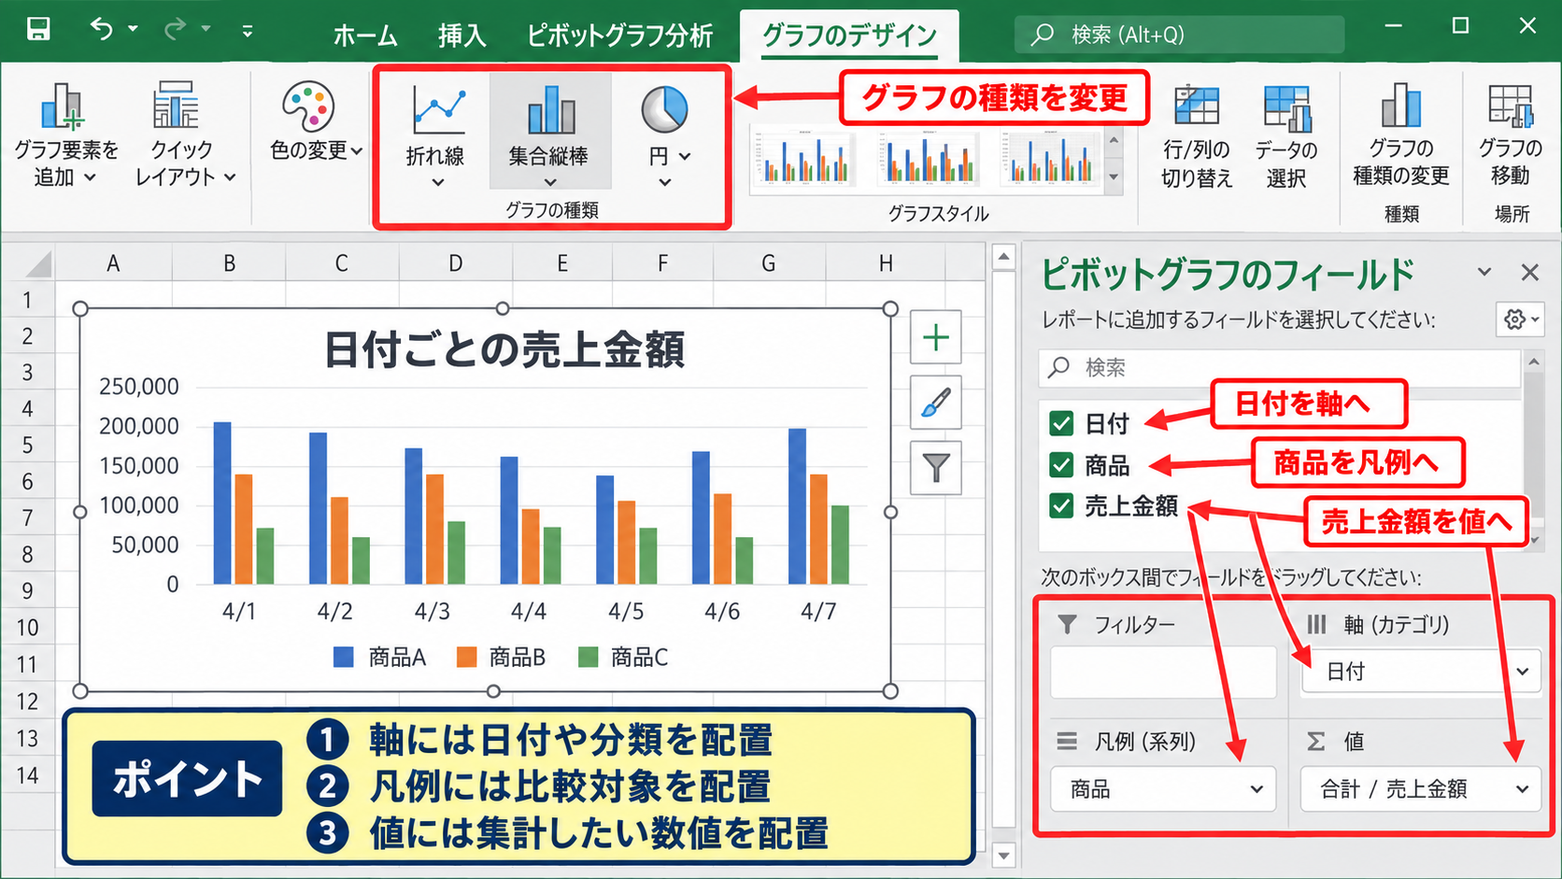Uncheck the 日付 field checkbox

tap(1061, 423)
